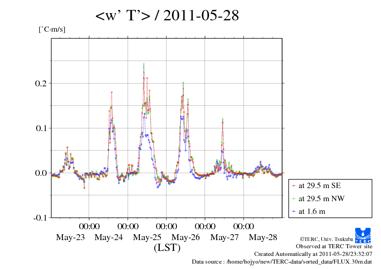Click the May-25 date label
This screenshot has width=381, height=269.
click(x=147, y=237)
